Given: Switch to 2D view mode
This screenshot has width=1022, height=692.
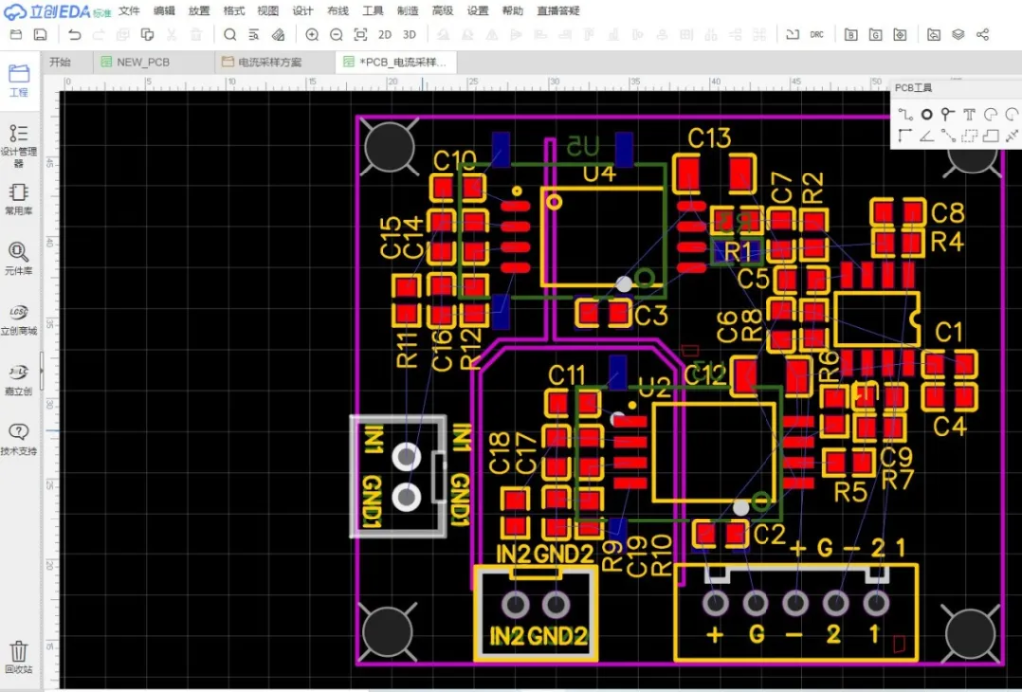Looking at the screenshot, I should pos(385,34).
